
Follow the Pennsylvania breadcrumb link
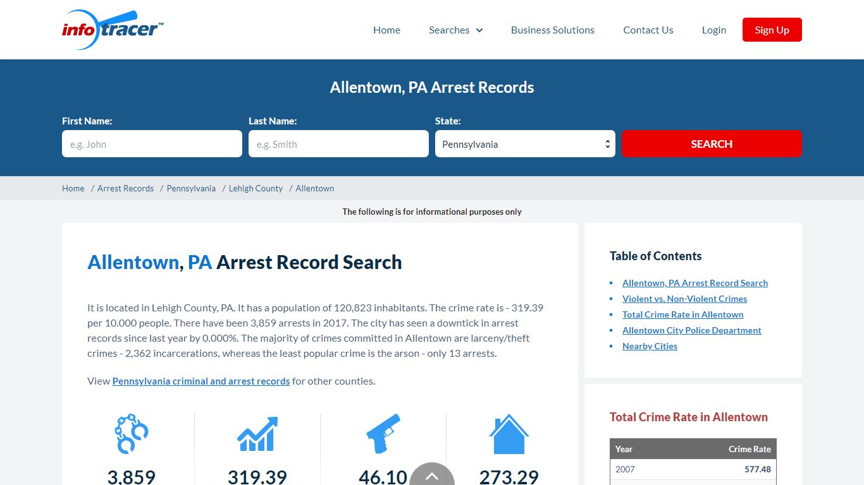click(191, 188)
